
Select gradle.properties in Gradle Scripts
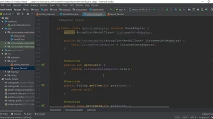click(x=15, y=97)
